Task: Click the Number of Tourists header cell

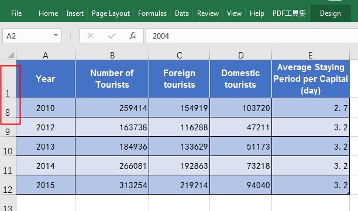Action: [x=112, y=79]
